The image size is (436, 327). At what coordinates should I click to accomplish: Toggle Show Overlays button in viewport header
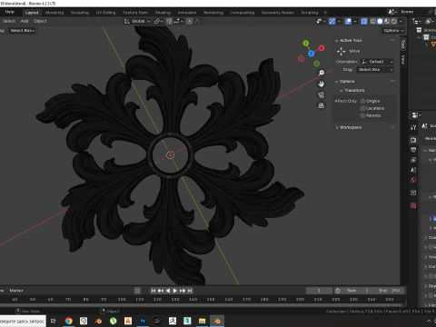pos(348,21)
